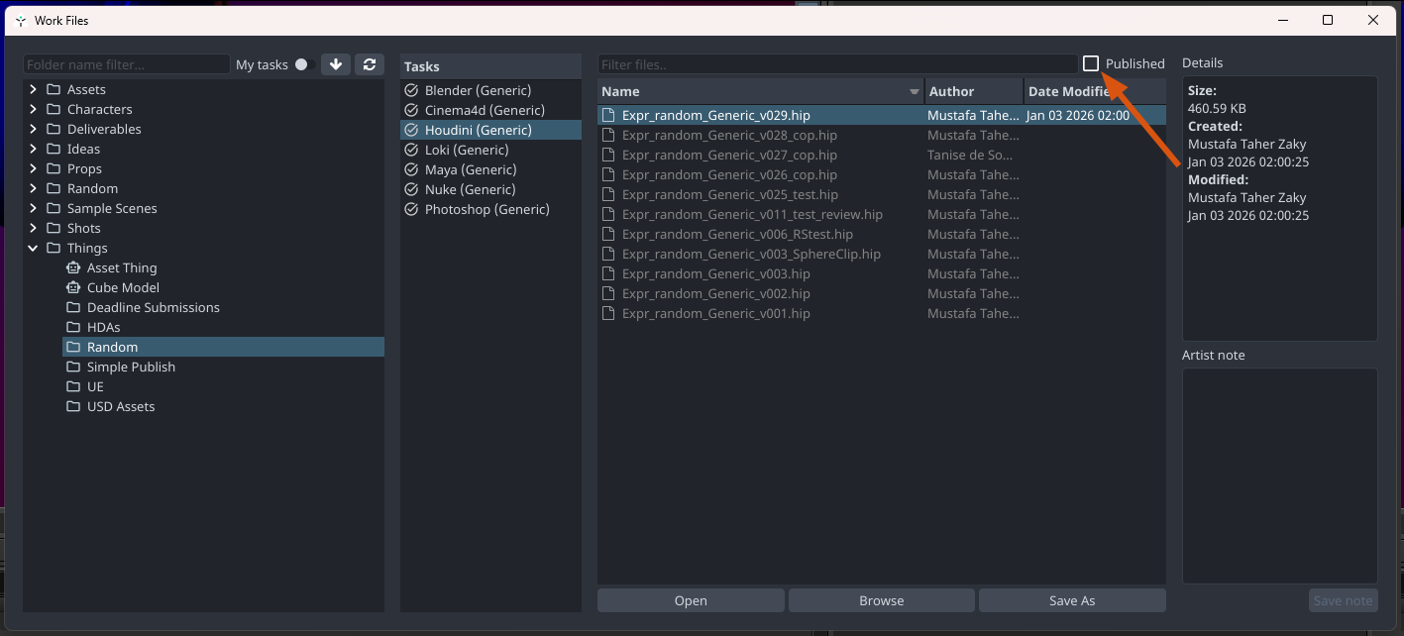Image resolution: width=1404 pixels, height=636 pixels.
Task: Click the Save As button
Action: (1071, 600)
